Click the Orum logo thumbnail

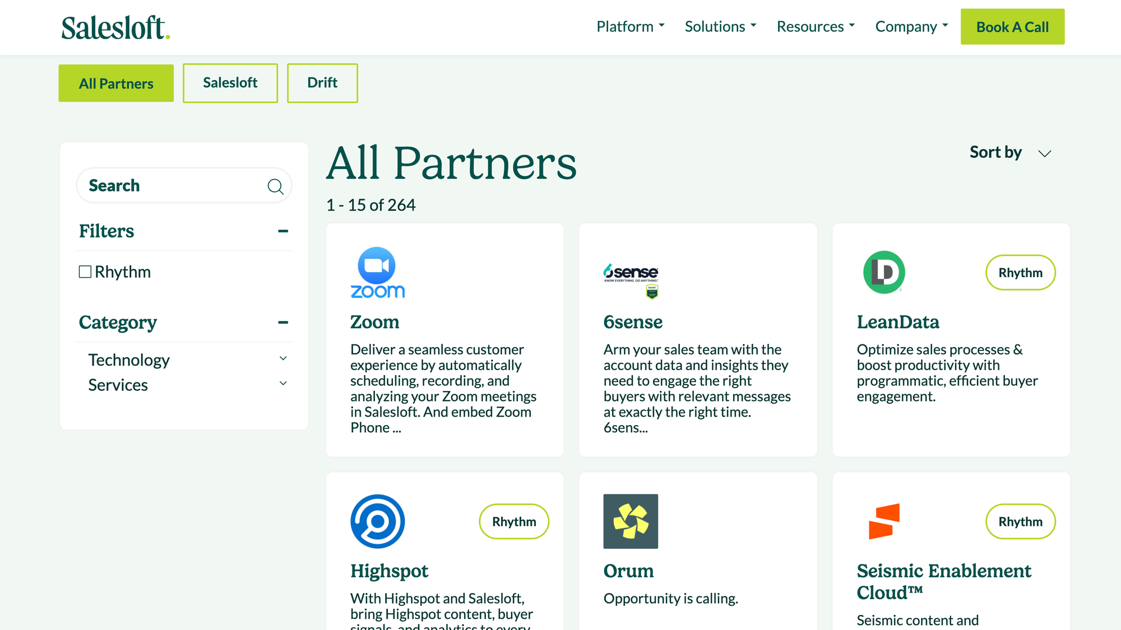pos(631,521)
